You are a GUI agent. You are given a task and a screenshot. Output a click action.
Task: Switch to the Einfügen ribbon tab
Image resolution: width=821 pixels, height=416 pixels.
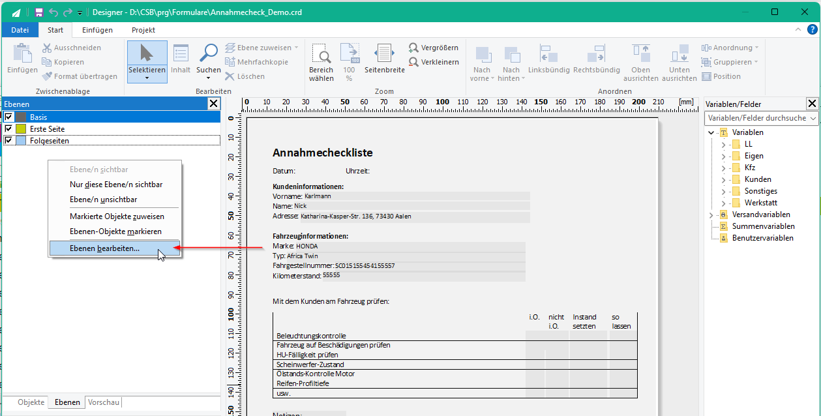(x=97, y=30)
